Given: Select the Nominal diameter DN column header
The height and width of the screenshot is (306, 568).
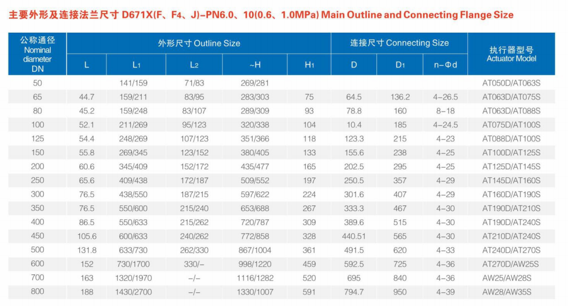Looking at the screenshot, I should click(x=37, y=54).
